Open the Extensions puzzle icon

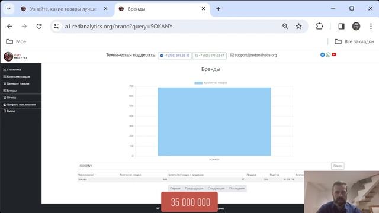click(x=319, y=26)
